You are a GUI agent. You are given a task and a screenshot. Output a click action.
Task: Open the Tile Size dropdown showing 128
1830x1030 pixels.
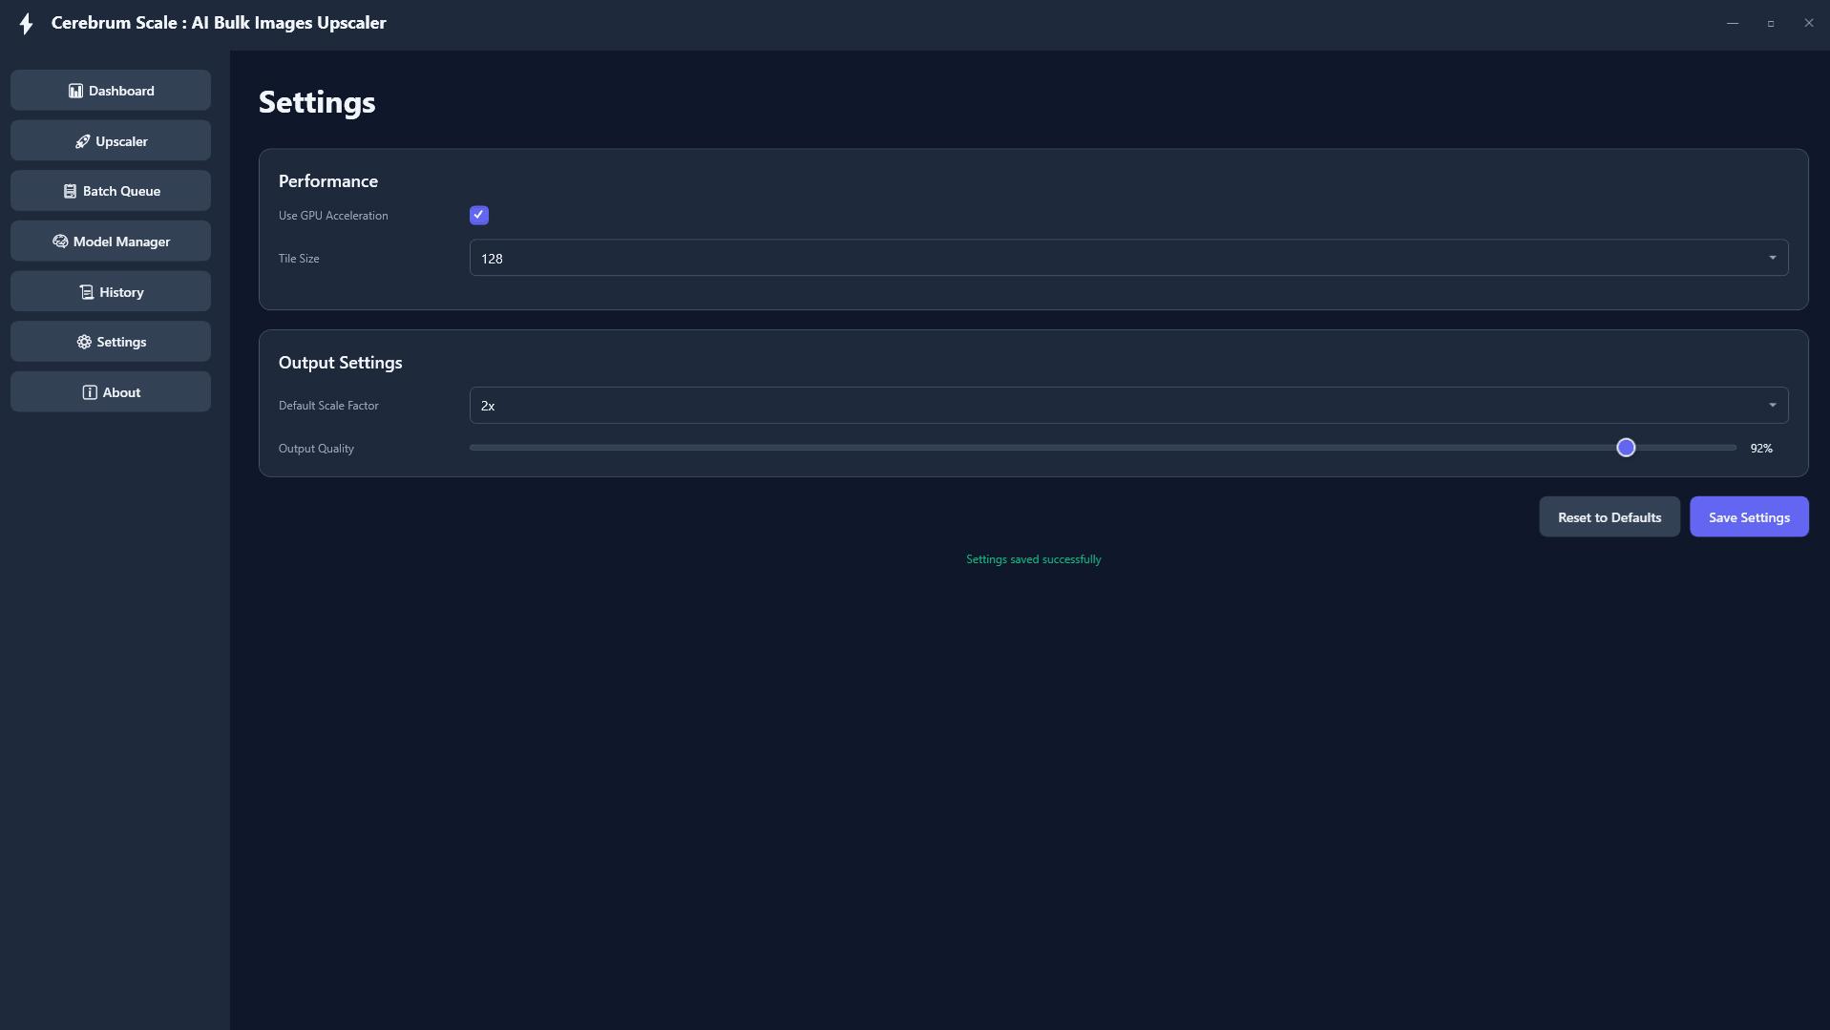1128,258
